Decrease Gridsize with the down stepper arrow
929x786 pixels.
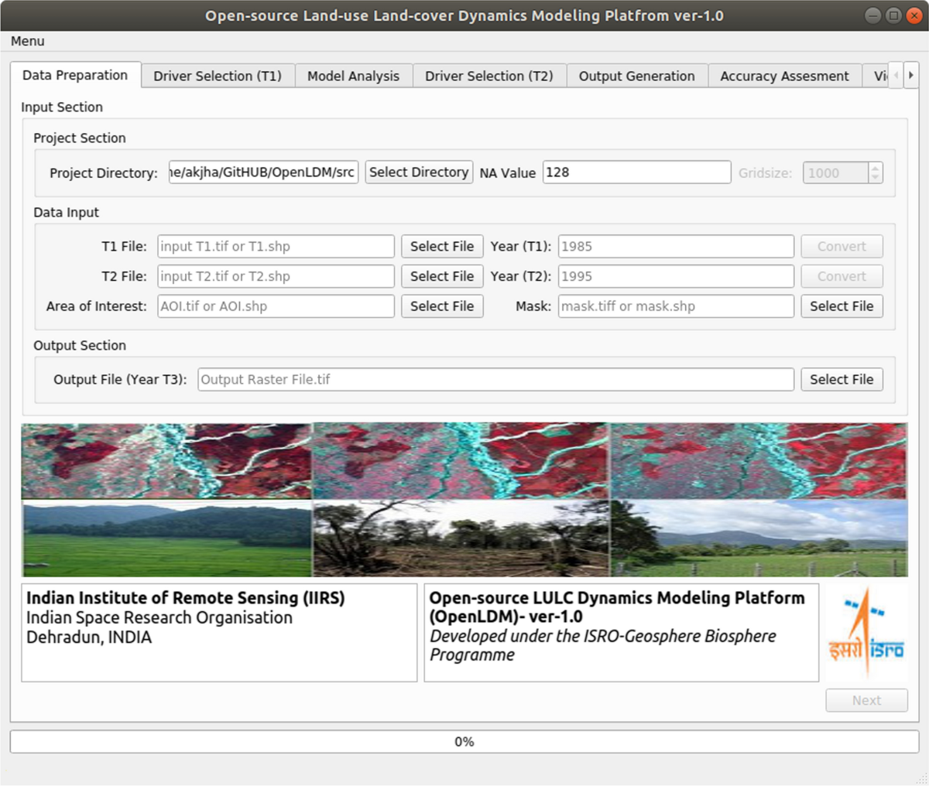(875, 178)
